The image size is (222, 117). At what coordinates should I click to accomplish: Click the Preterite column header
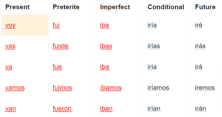click(66, 7)
